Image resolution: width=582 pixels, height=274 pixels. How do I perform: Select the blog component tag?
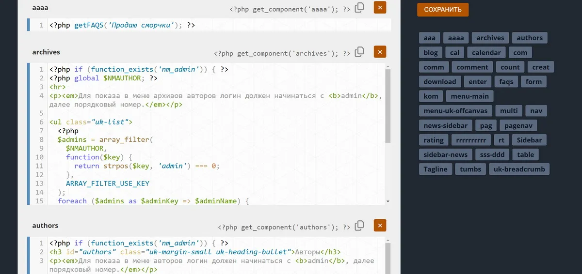point(430,52)
